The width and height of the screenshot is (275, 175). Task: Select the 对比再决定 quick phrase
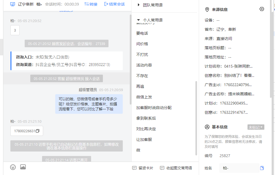coord(146,129)
